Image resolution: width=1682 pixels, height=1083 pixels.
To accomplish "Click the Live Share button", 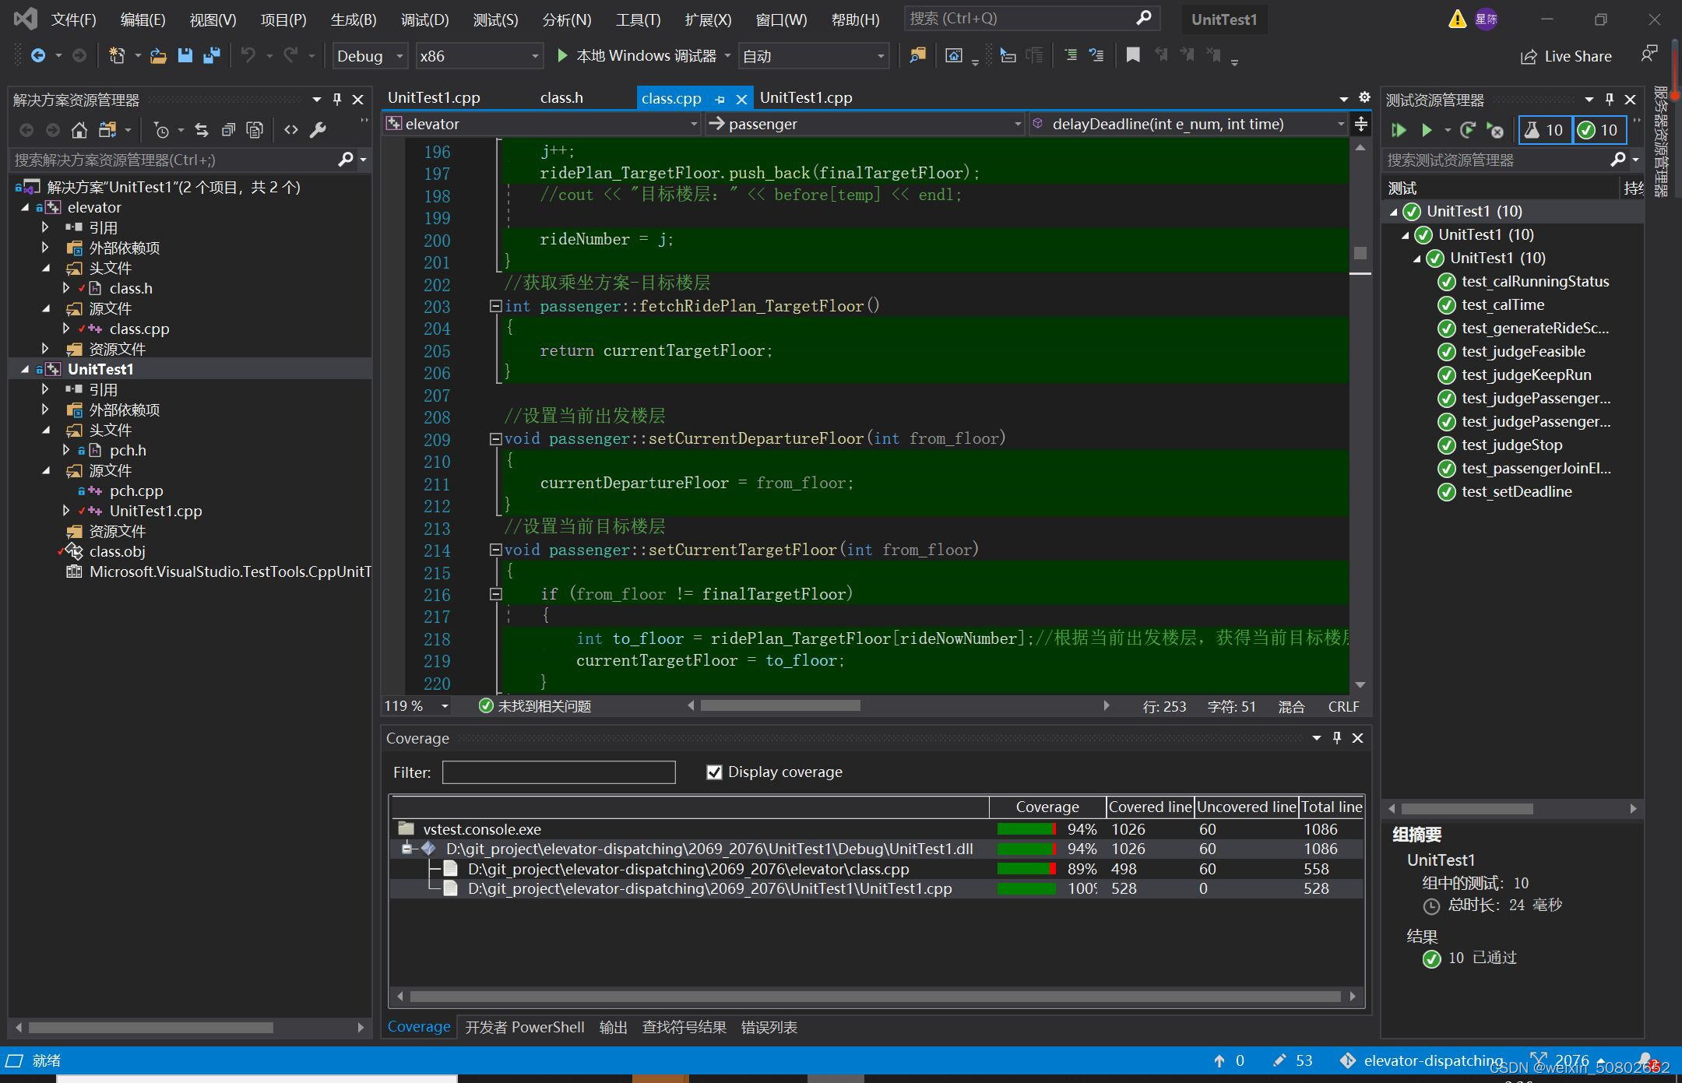I will [x=1567, y=56].
